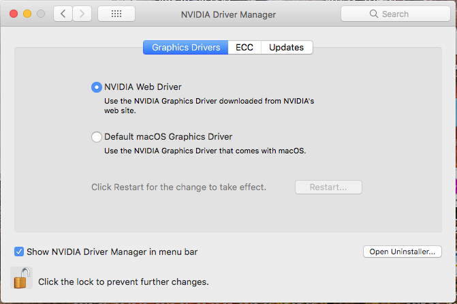Click 'Use the NVIDIA Graphics Driver that comes with macOS.'
The image size is (457, 304).
point(205,151)
